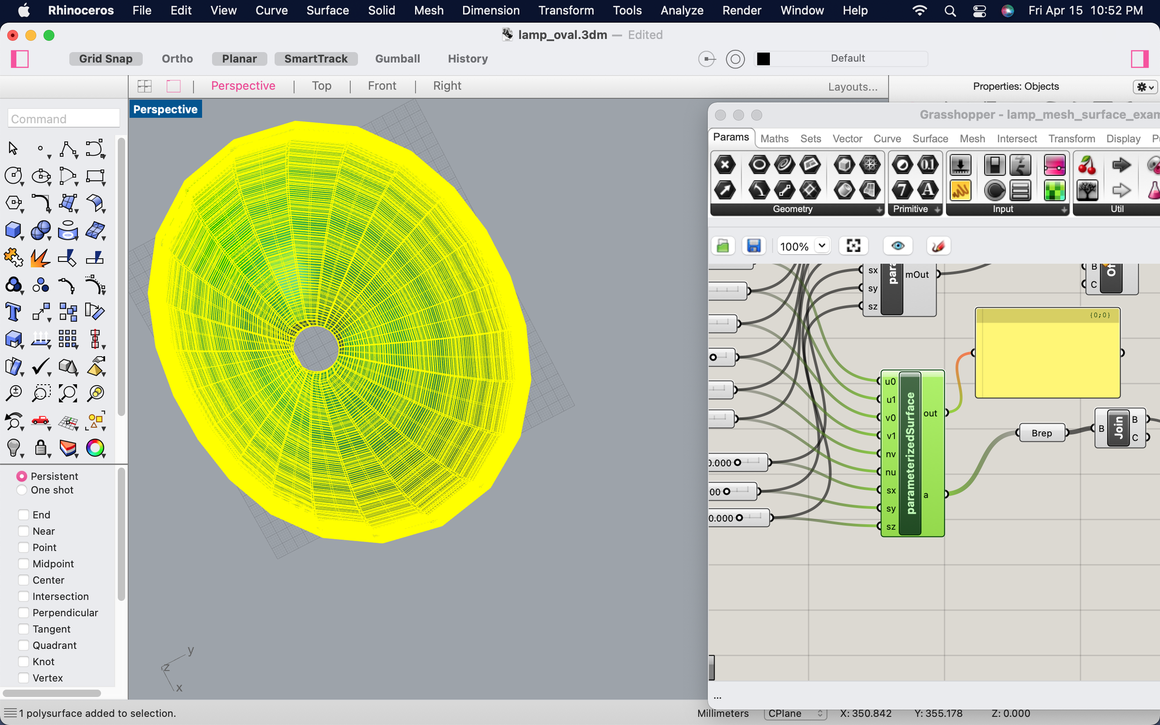The image size is (1160, 725).
Task: Choose the Fillet curves tool
Action: tap(41, 203)
